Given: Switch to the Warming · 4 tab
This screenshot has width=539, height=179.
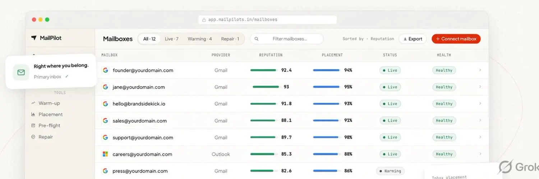Looking at the screenshot, I should [200, 39].
